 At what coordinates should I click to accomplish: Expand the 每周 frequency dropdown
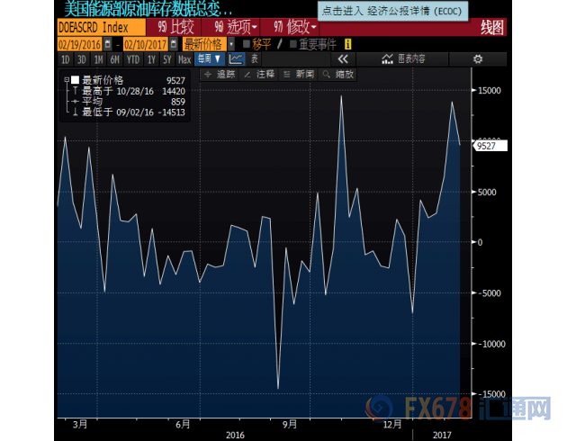tap(209, 59)
